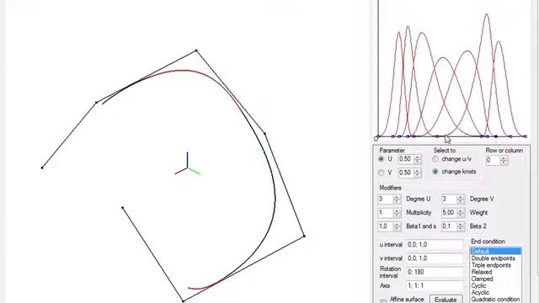Select 'Default' in End condition list
Screen dimensions: 539x303
496,252
